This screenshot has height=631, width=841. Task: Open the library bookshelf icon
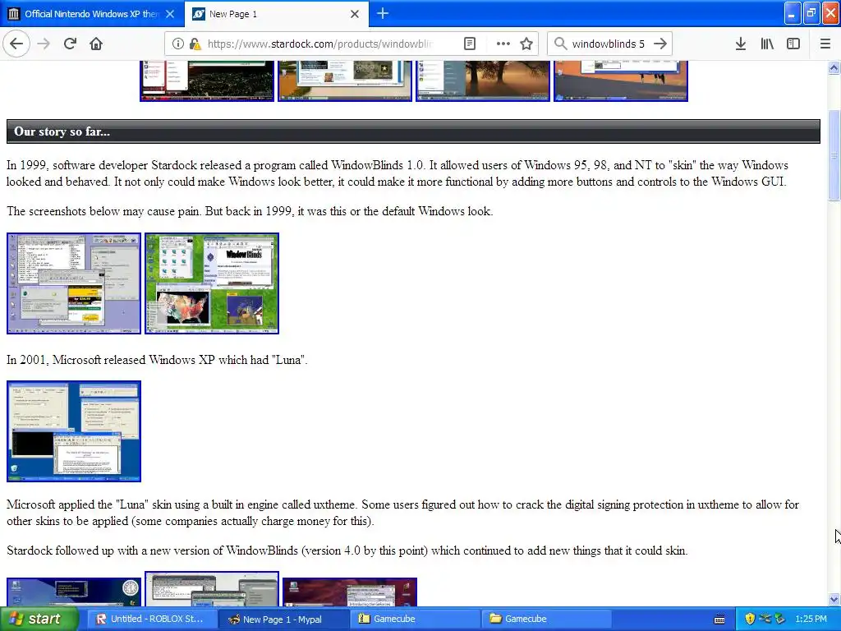[767, 44]
